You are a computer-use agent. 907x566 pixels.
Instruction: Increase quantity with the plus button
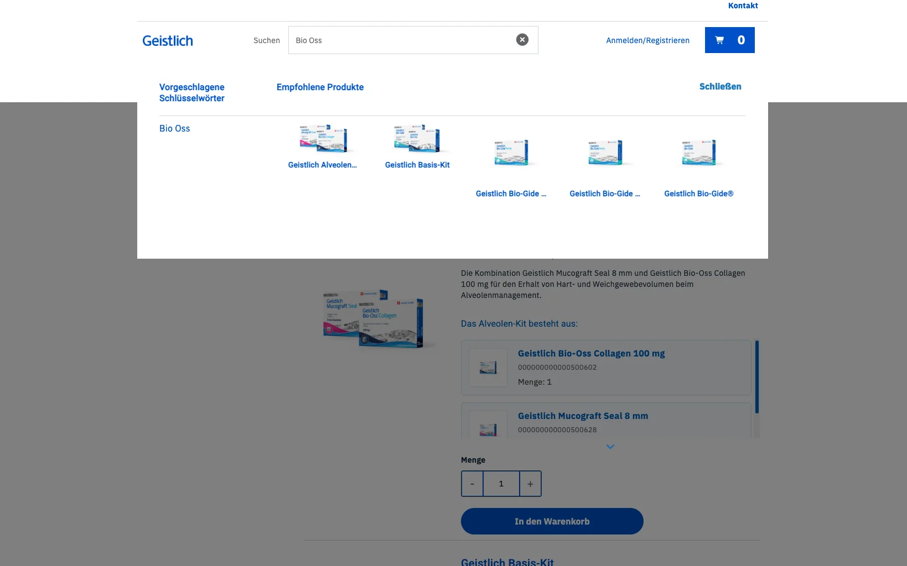tap(530, 484)
